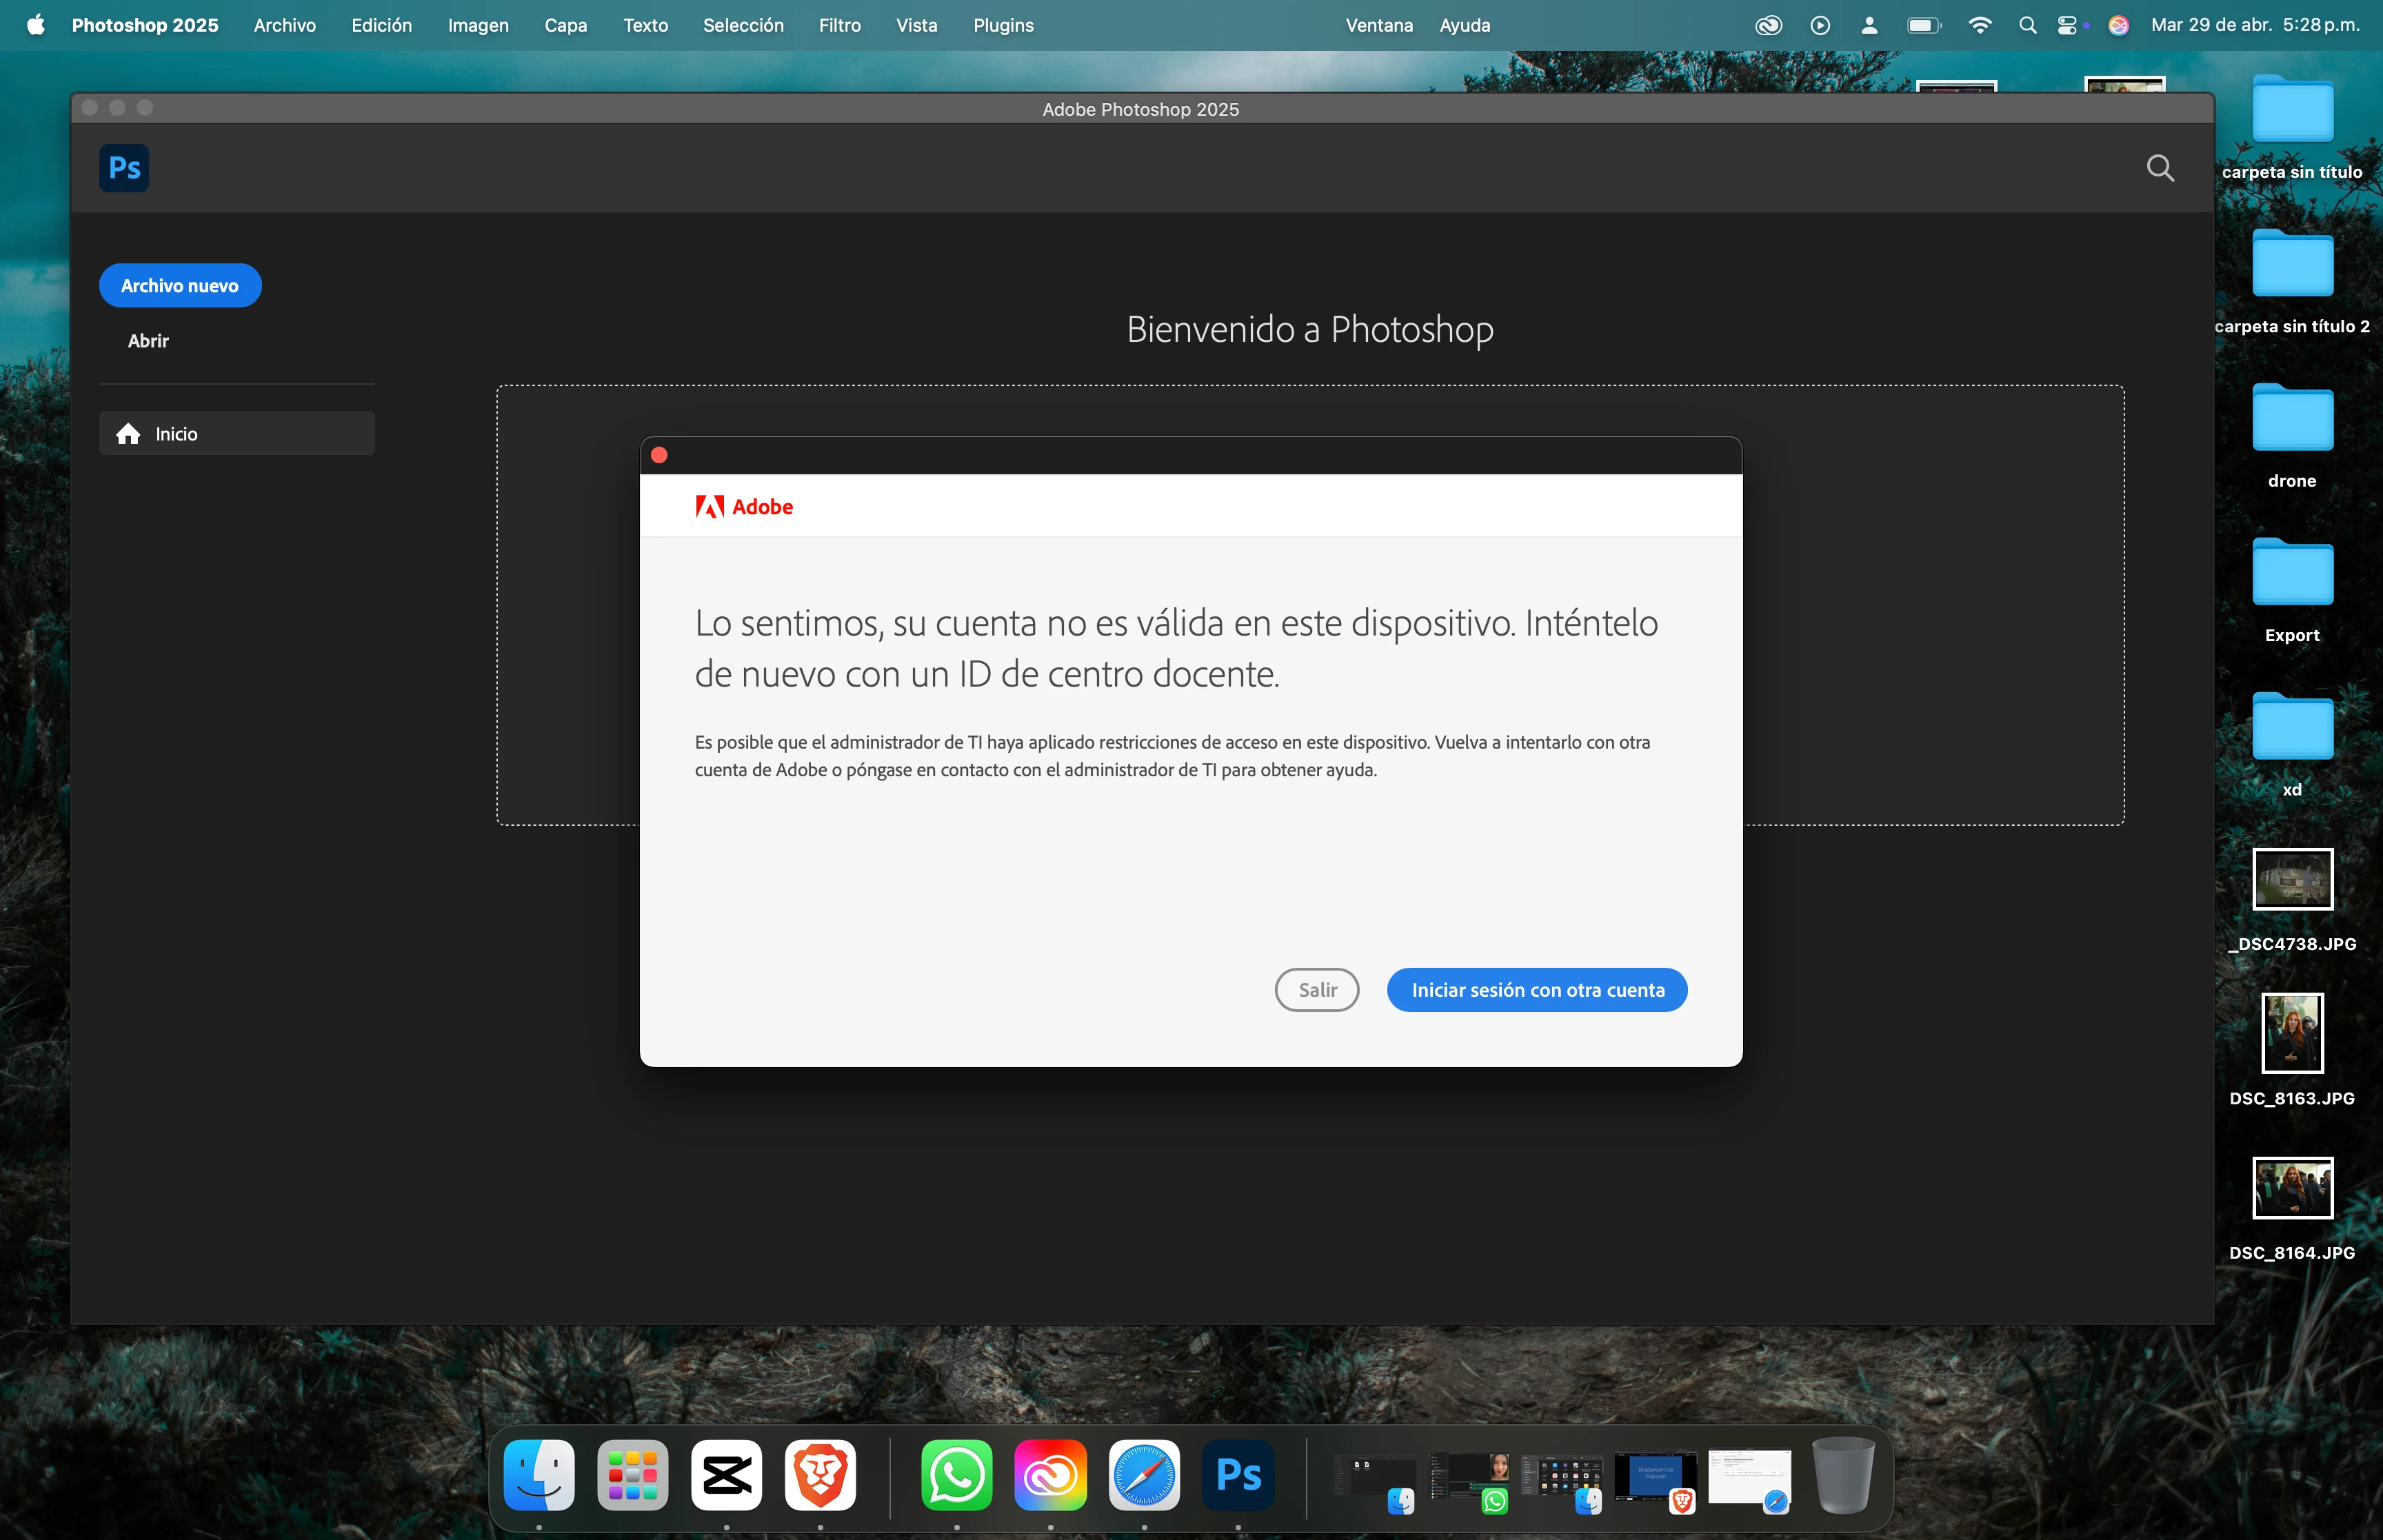Click Iniciar sesión con otra cuenta button

[x=1537, y=990]
